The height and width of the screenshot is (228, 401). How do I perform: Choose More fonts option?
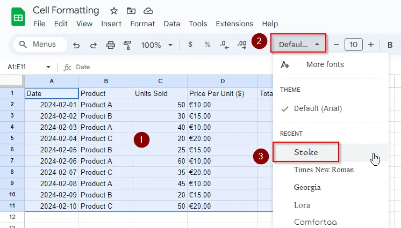[331, 64]
